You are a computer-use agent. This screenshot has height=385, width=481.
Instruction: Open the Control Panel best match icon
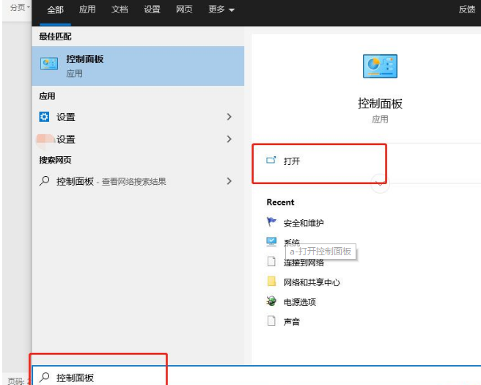click(49, 64)
